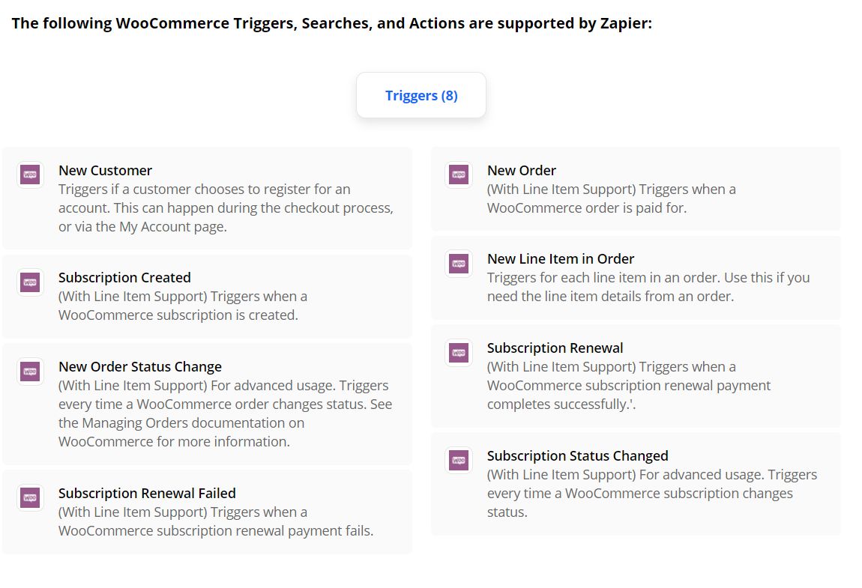
Task: Click the WooCommerce icon beside Subscription Renewal Failed
Action: pos(30,498)
